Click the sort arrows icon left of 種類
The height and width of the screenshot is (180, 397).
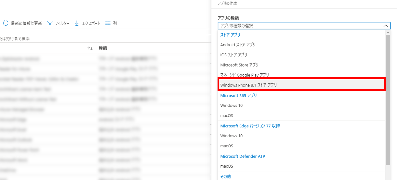click(x=90, y=48)
